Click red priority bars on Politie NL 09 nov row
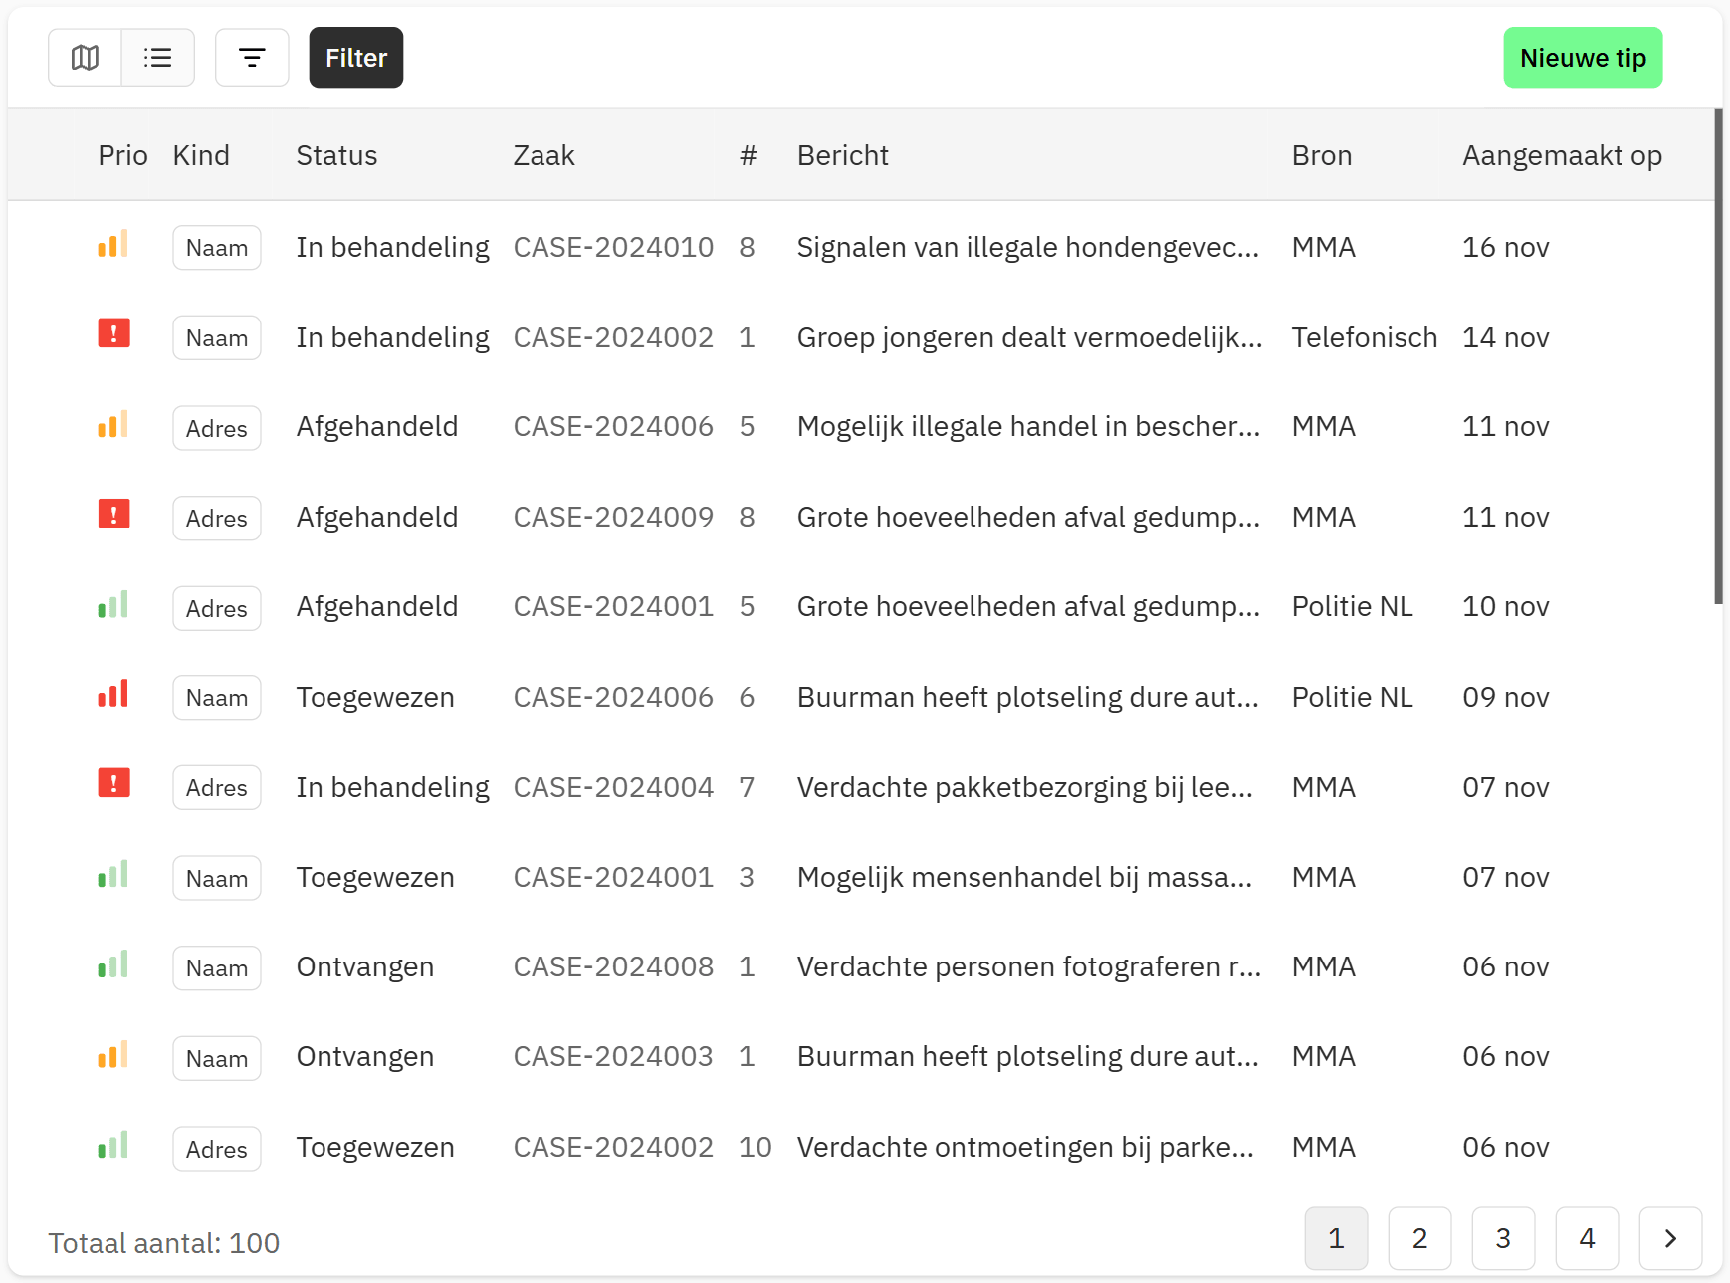Screen dimensions: 1730x1283 click(113, 694)
